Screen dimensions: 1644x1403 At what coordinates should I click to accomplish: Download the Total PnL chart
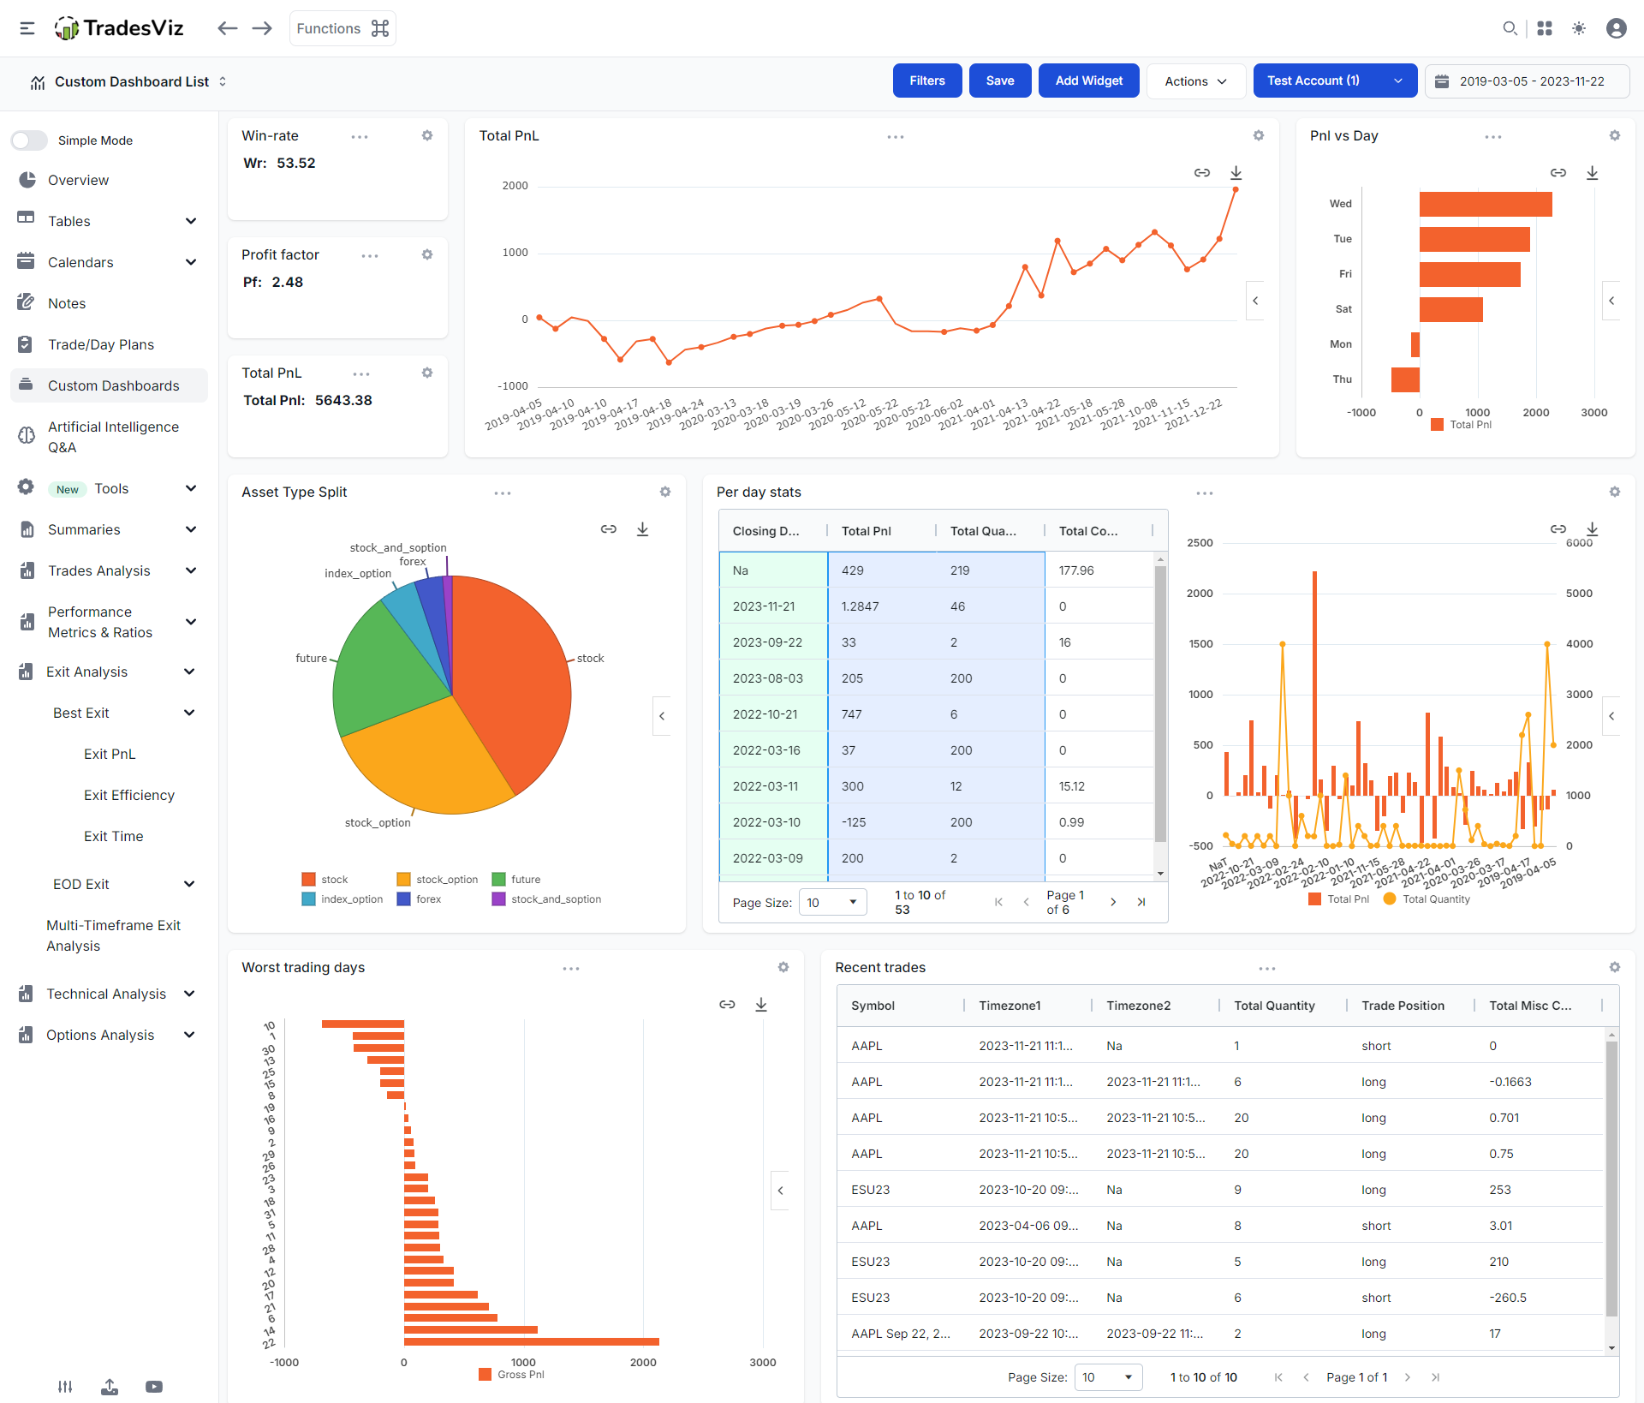pos(1236,173)
